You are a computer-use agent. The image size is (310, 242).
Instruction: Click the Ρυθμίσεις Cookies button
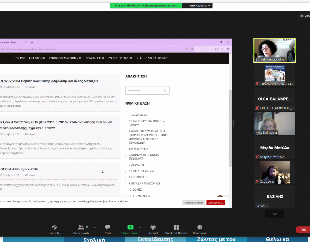click(x=193, y=203)
